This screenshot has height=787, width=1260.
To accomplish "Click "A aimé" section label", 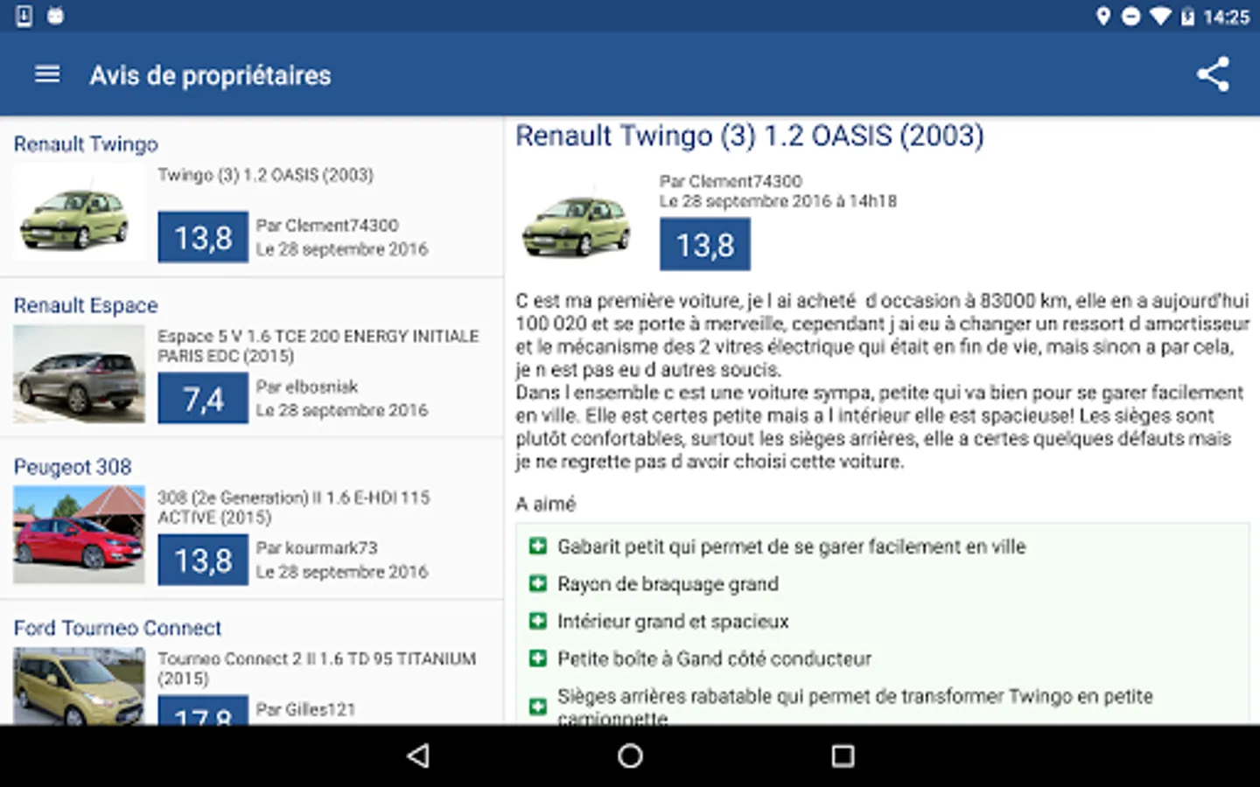I will point(546,505).
